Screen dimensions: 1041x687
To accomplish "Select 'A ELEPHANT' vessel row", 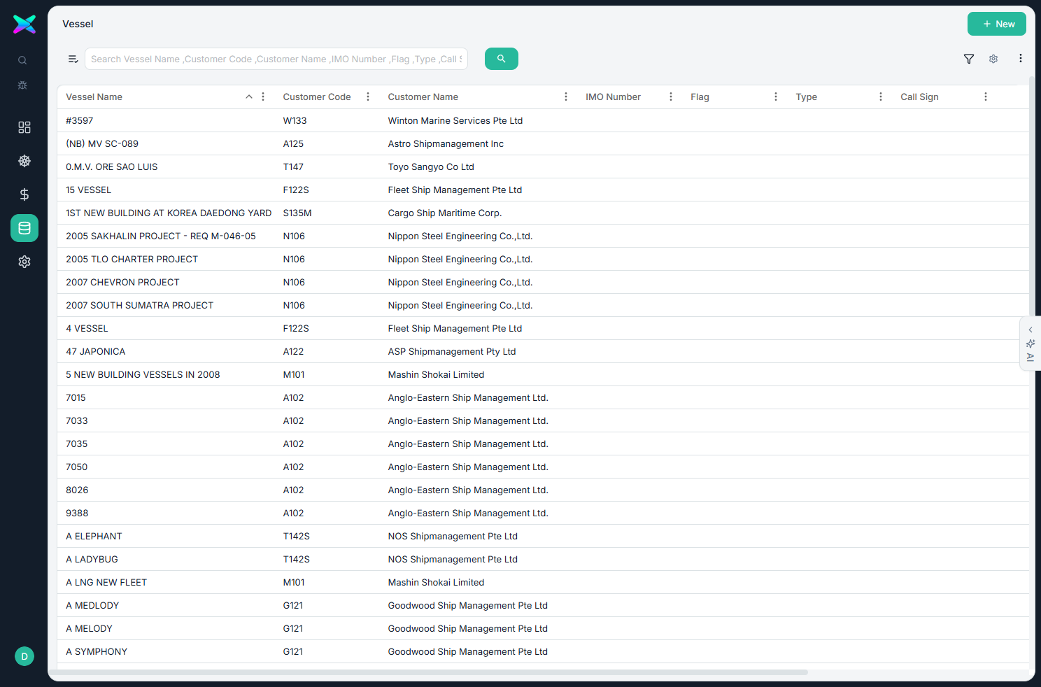I will 543,536.
